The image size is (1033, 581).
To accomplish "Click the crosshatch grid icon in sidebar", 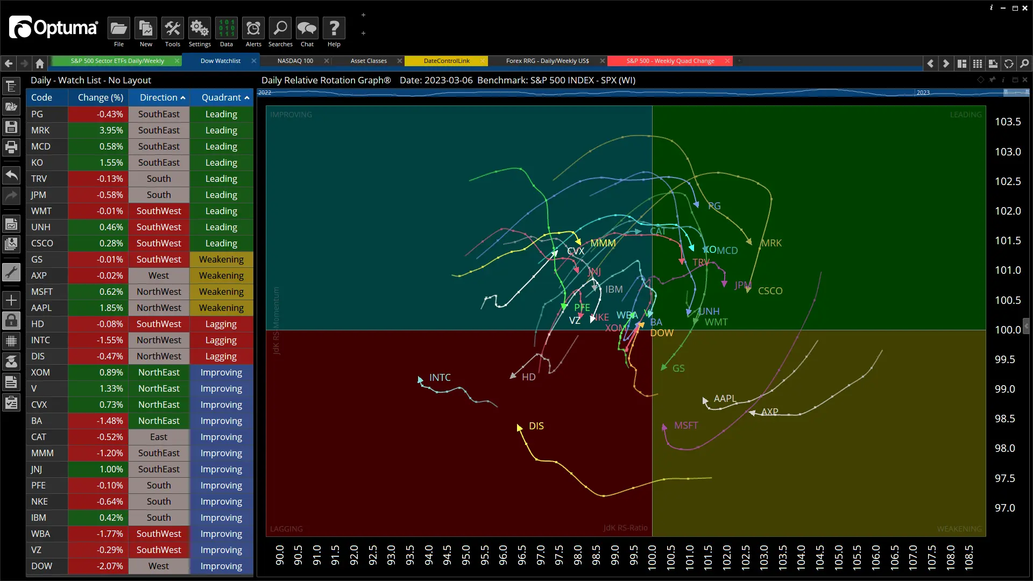I will pyautogui.click(x=11, y=341).
